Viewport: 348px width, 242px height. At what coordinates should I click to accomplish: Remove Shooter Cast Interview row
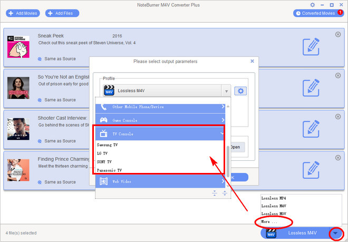click(x=338, y=117)
